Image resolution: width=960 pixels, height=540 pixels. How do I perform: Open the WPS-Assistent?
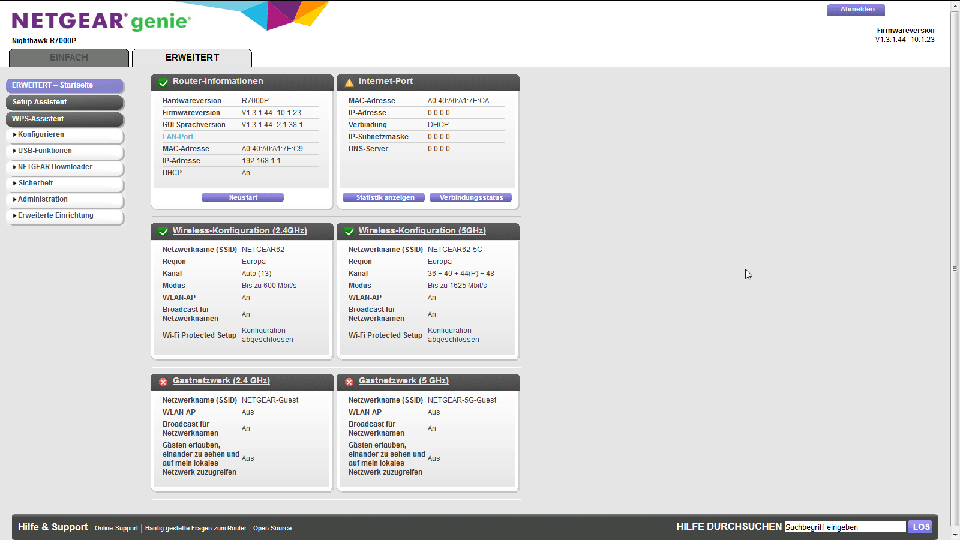(65, 119)
